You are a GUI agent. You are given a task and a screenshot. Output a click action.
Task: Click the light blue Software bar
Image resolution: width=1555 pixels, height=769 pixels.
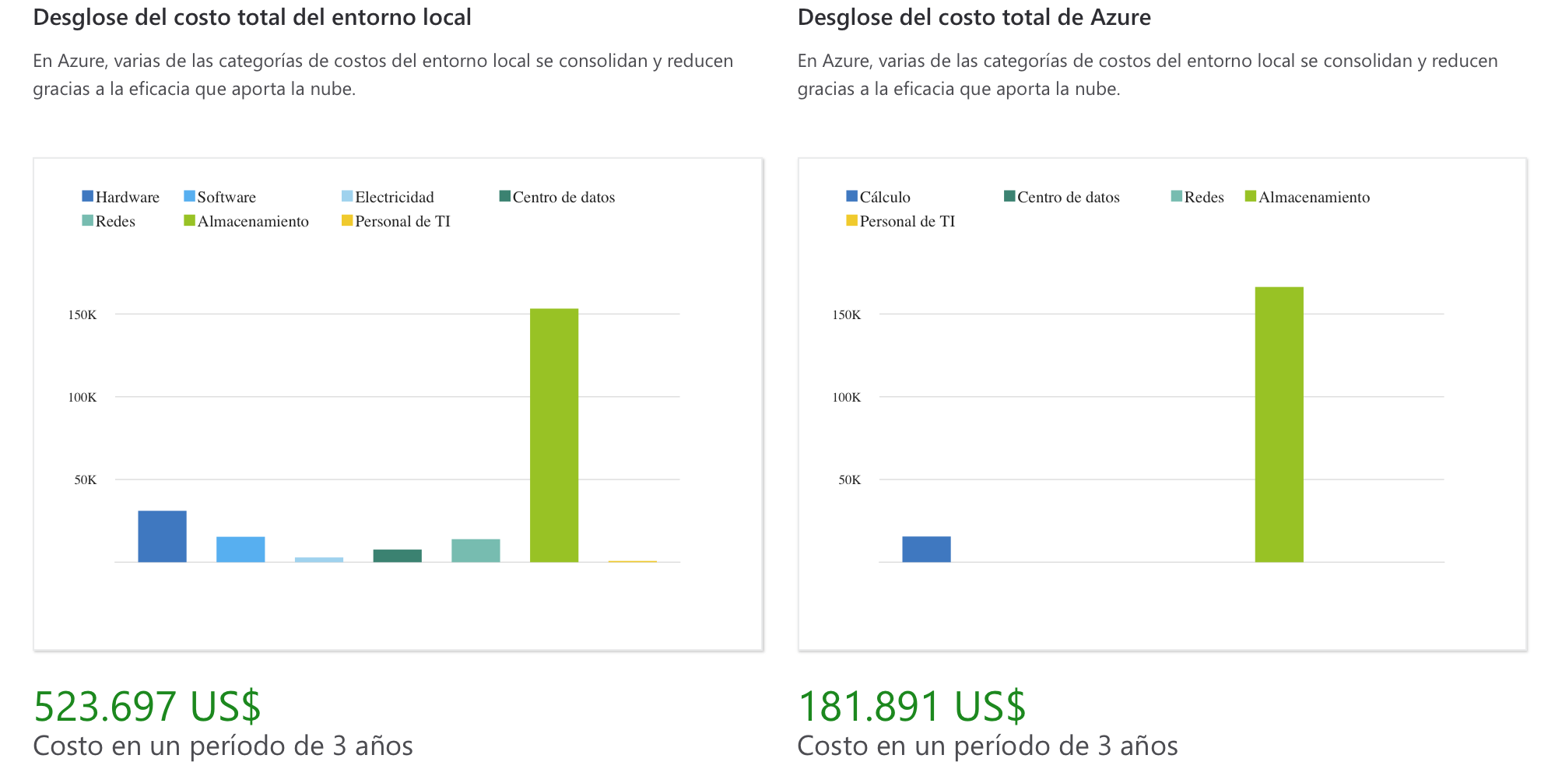(240, 550)
